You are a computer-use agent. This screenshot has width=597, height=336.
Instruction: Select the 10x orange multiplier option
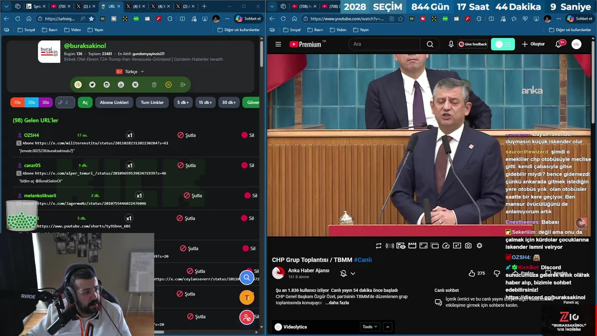[17, 102]
